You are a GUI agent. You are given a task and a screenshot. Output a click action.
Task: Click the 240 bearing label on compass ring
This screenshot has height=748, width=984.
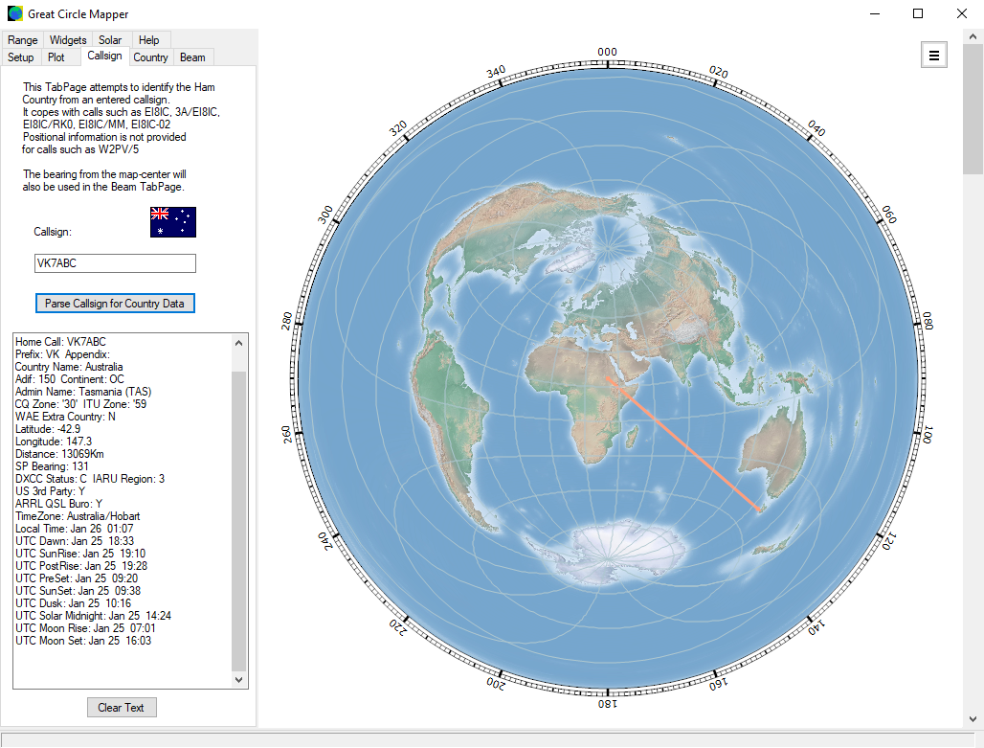coord(325,541)
